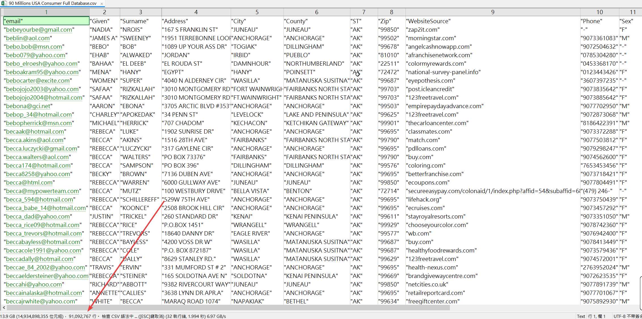Select column 9 header

point(493,12)
